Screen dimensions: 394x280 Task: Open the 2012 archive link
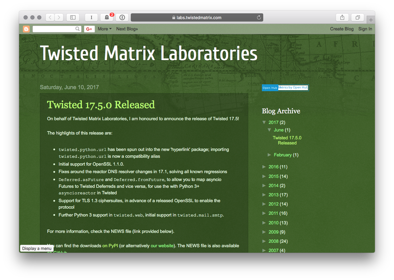[273, 204]
